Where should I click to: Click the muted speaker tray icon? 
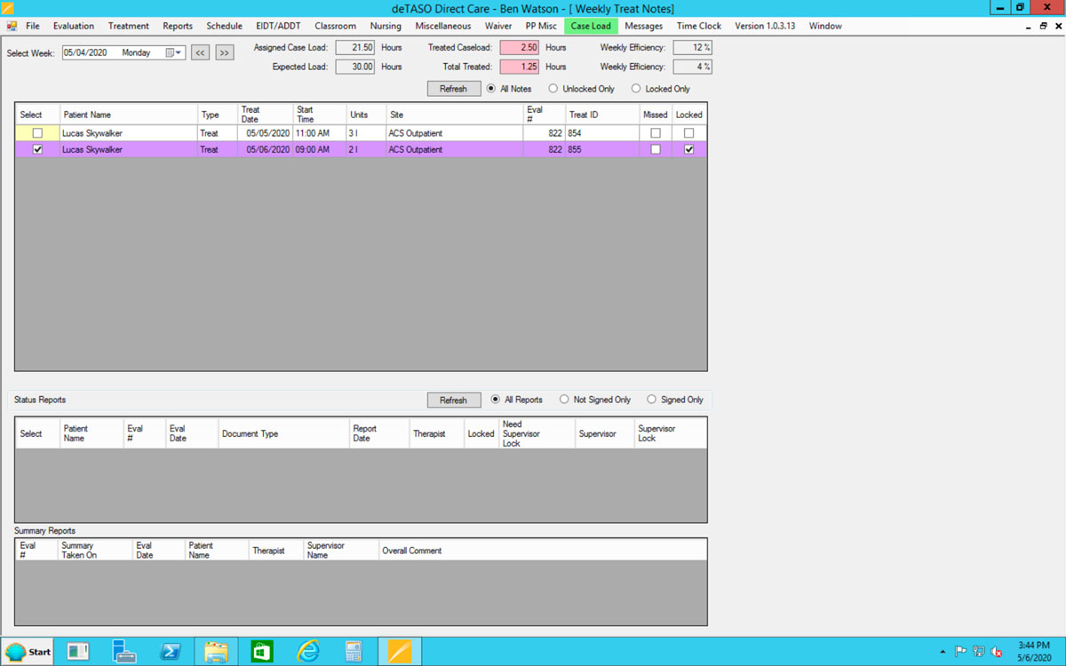pyautogui.click(x=997, y=652)
